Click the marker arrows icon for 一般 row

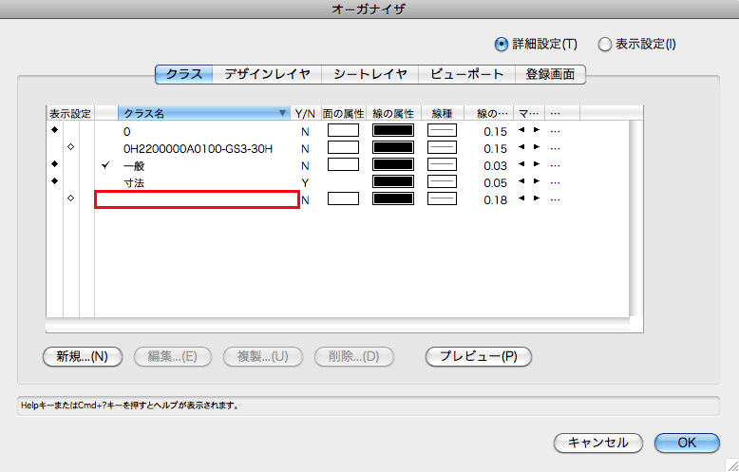pyautogui.click(x=529, y=165)
